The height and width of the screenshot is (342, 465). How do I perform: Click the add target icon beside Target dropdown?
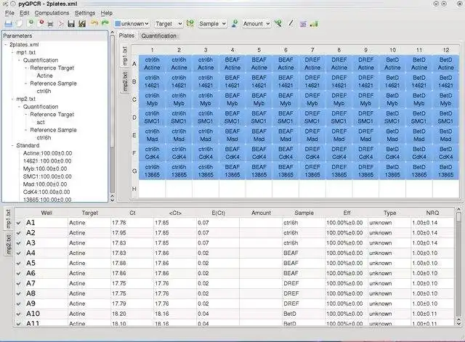190,23
